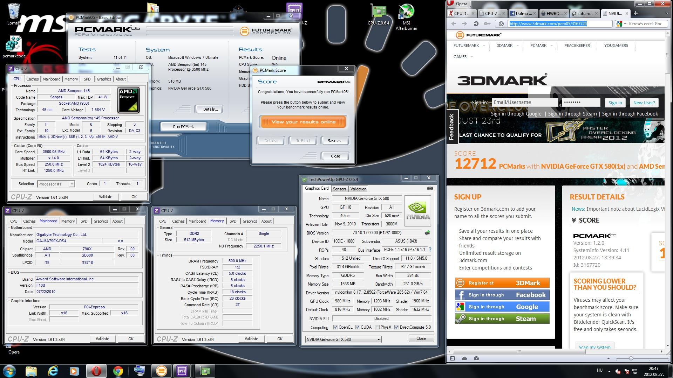673x378 pixels.
Task: Click the GPU-Z screenshot camera icon
Action: 430,188
